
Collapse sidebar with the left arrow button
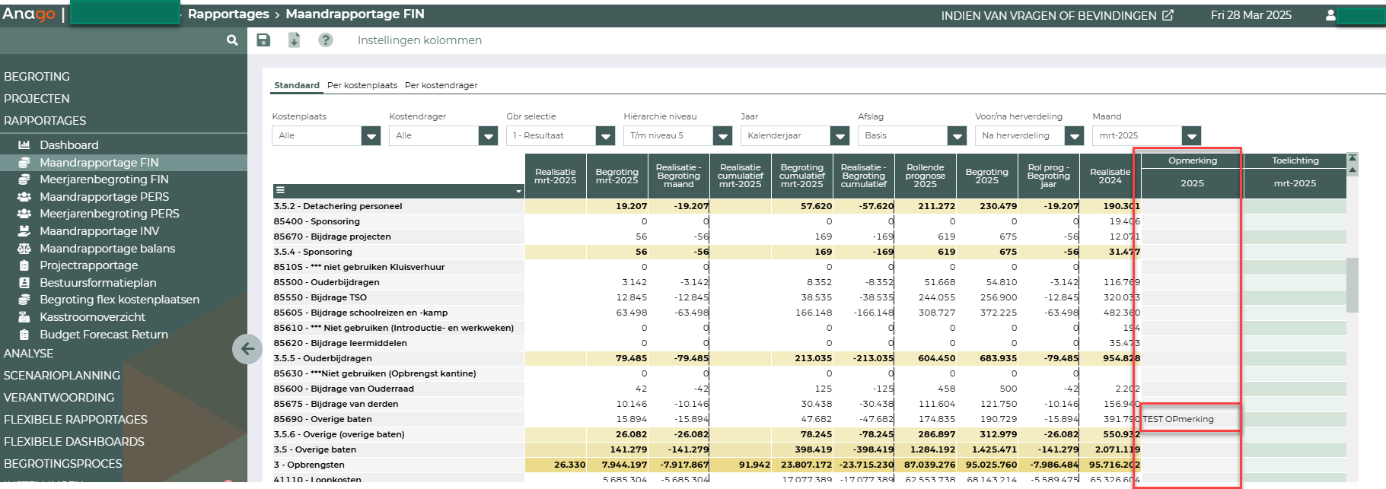click(247, 349)
